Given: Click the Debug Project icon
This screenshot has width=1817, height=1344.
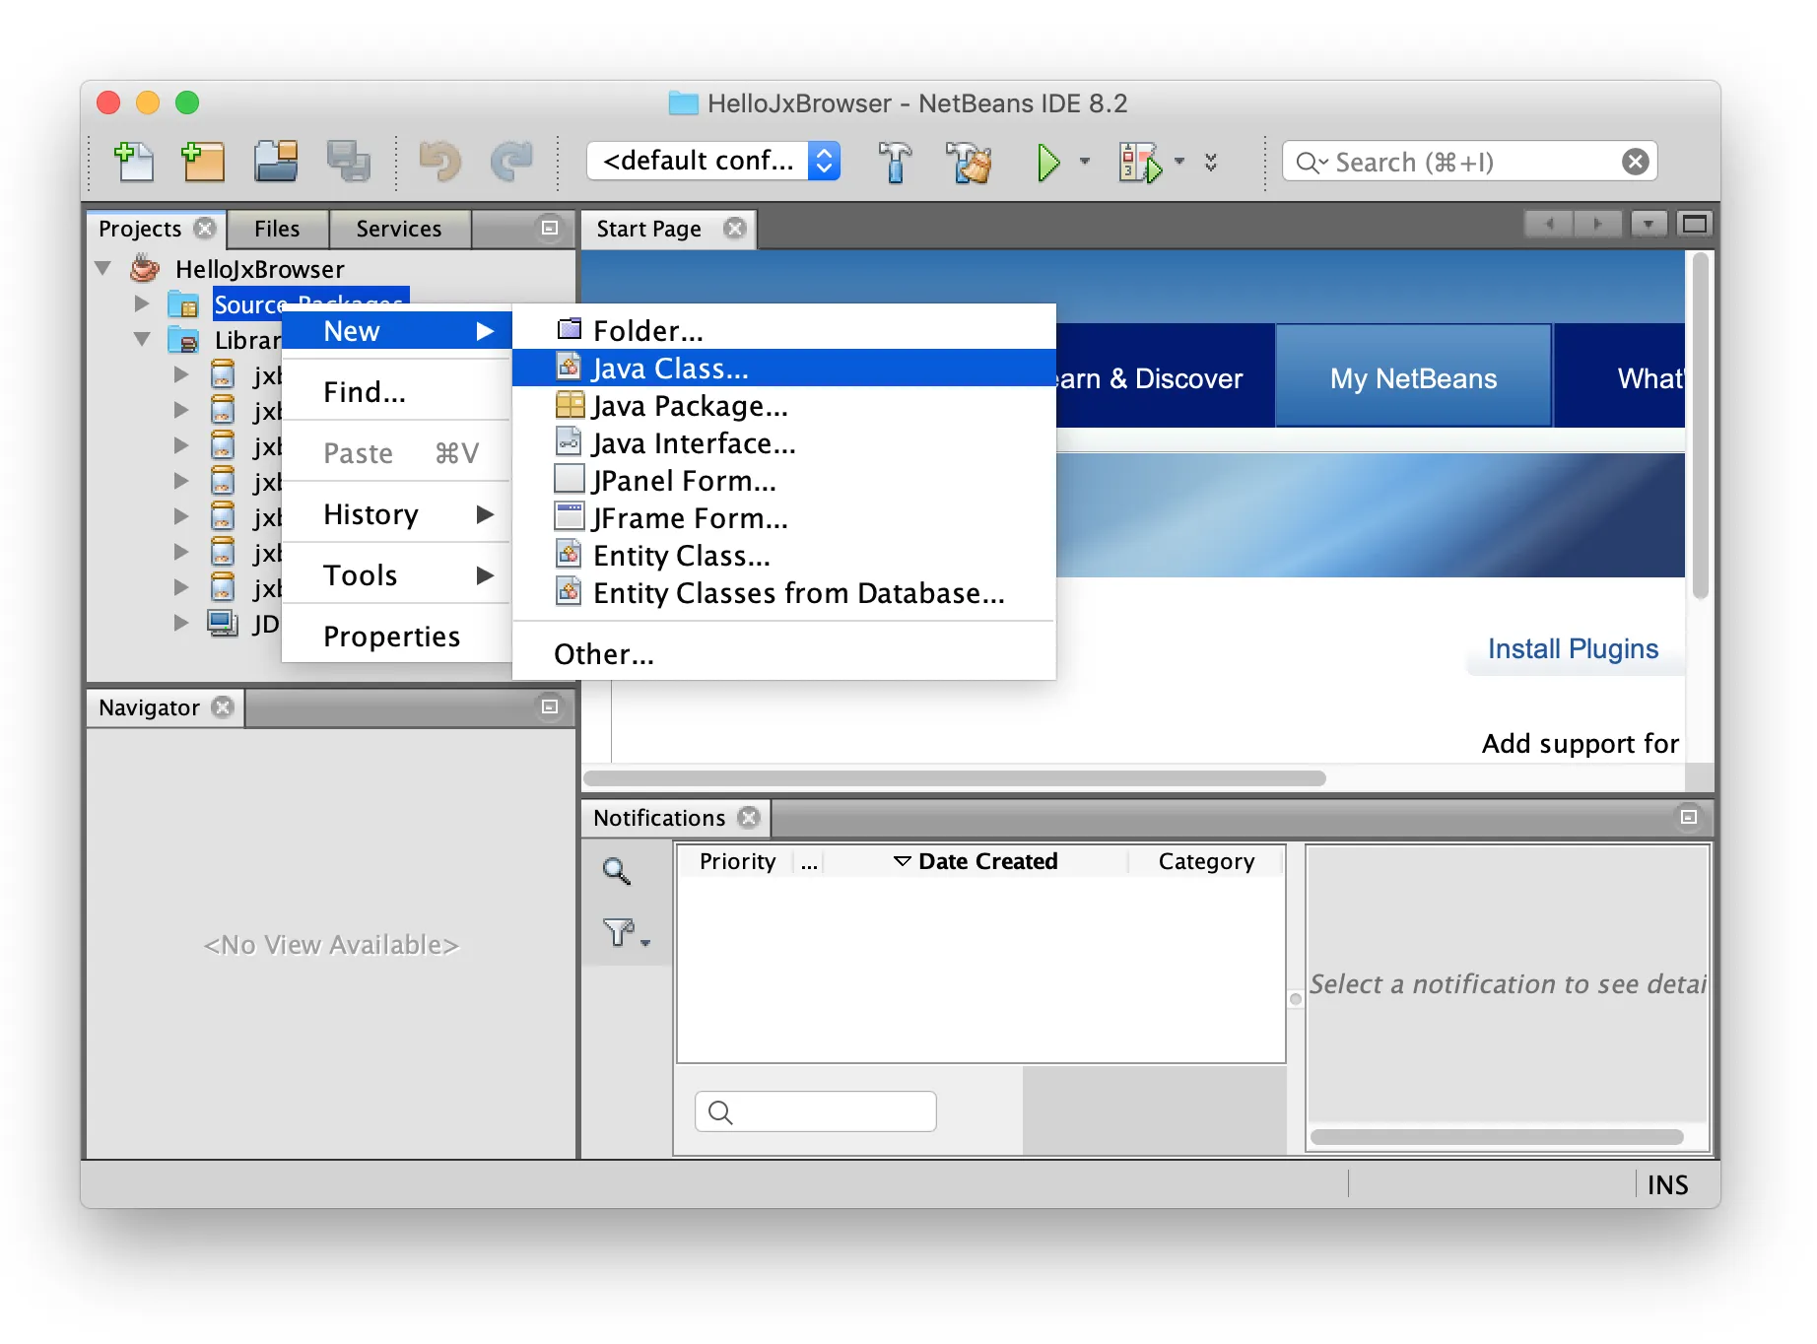Looking at the screenshot, I should pos(1139,162).
